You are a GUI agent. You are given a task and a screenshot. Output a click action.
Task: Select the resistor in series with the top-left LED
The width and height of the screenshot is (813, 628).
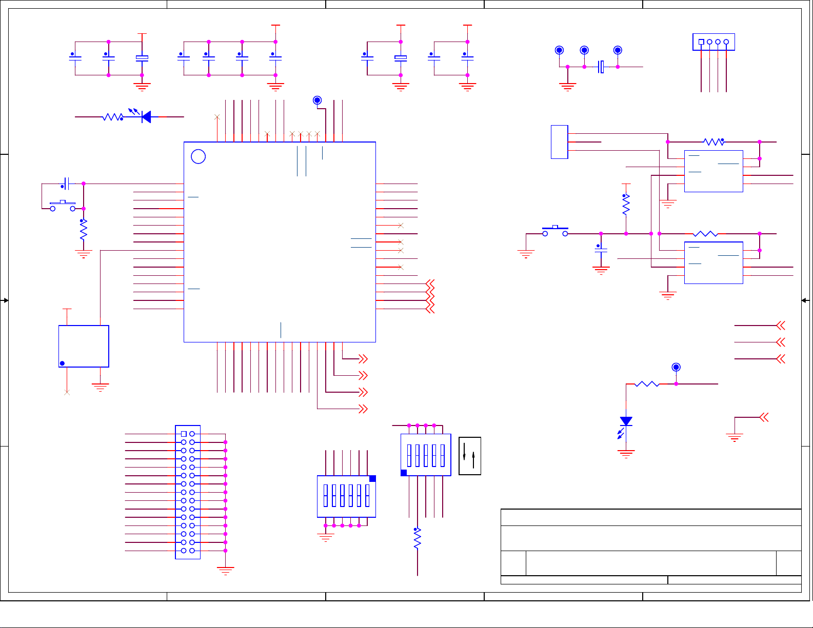coord(113,117)
